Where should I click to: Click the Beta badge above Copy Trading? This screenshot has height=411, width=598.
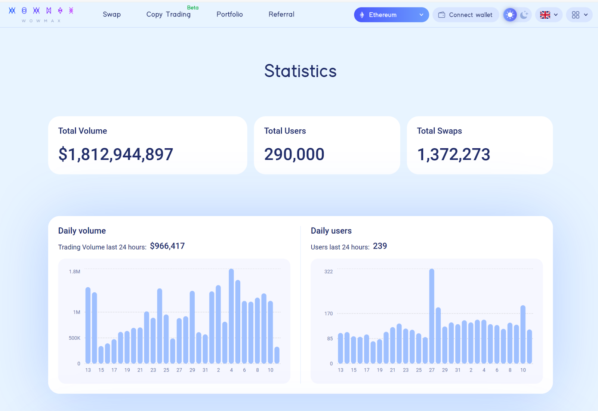pos(193,7)
